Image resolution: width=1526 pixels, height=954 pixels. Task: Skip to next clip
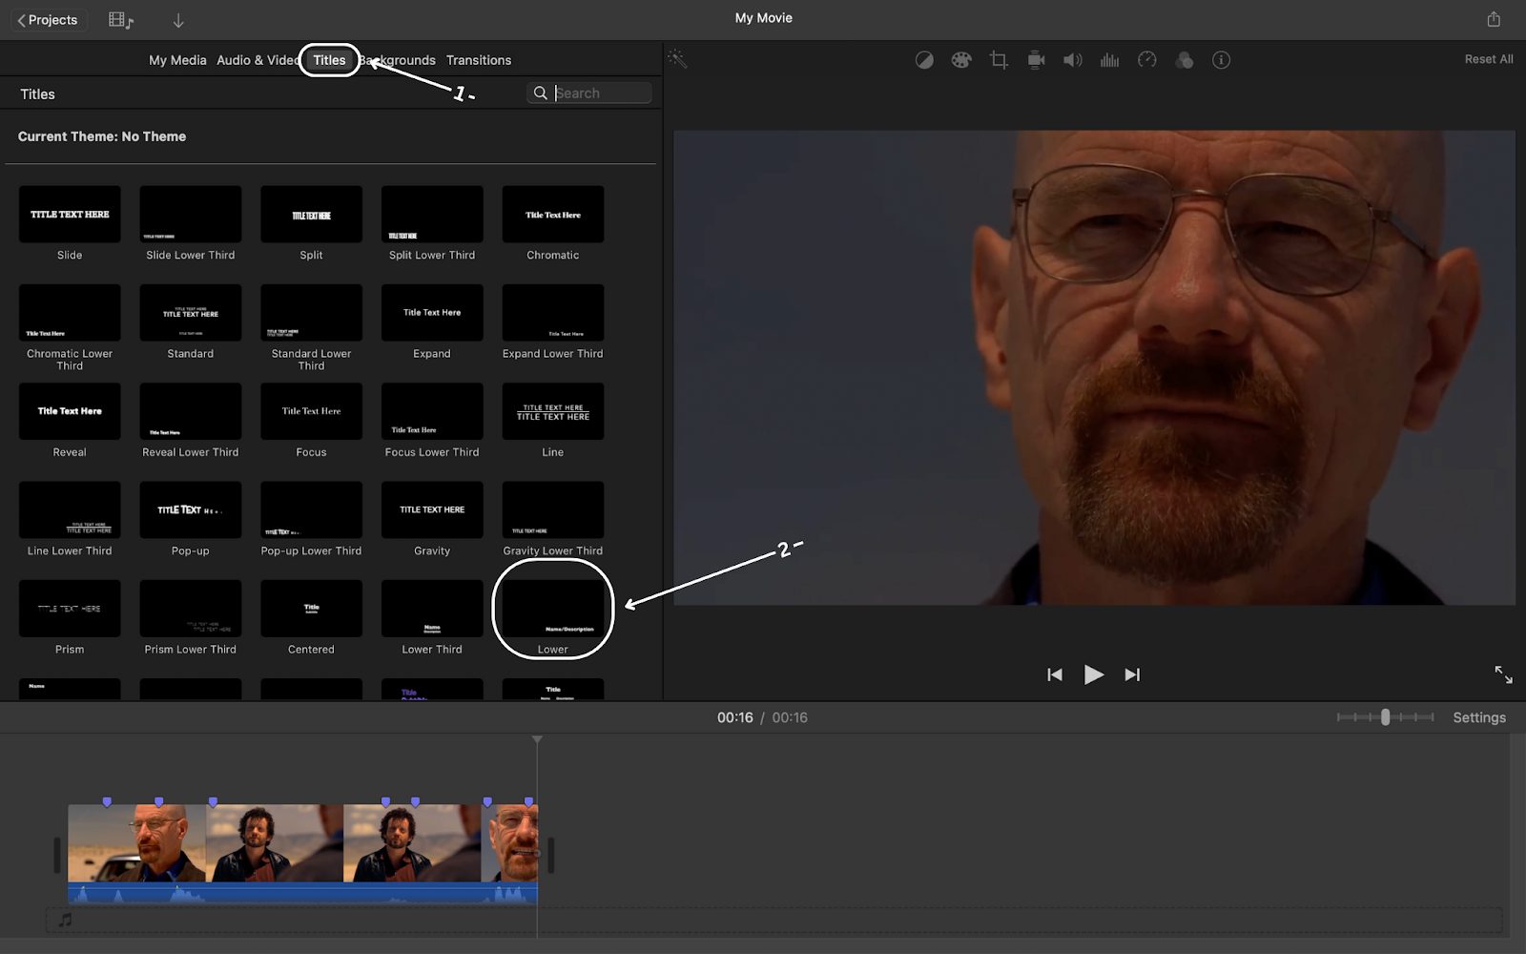1132,674
